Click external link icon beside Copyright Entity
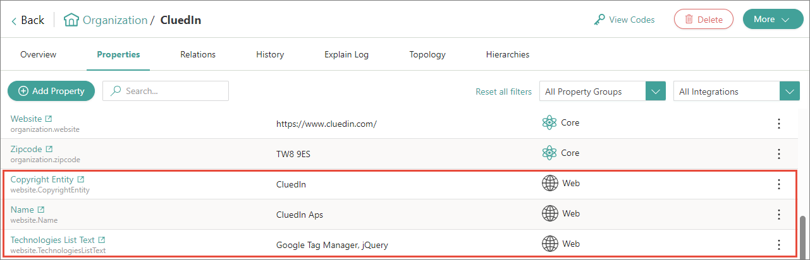This screenshot has height=260, width=810. coord(80,180)
